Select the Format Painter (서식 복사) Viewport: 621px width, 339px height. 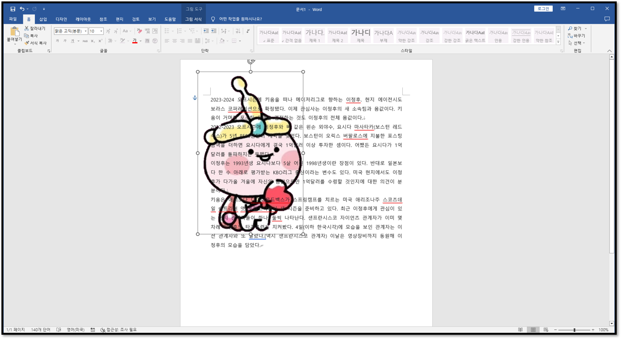[x=35, y=43]
